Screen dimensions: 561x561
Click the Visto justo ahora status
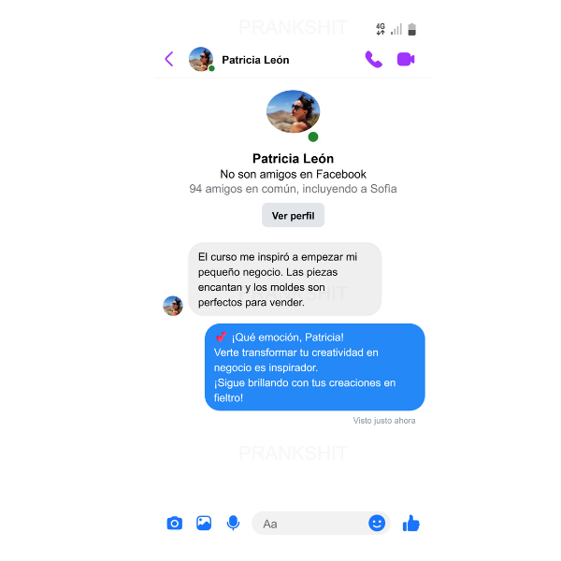384,421
